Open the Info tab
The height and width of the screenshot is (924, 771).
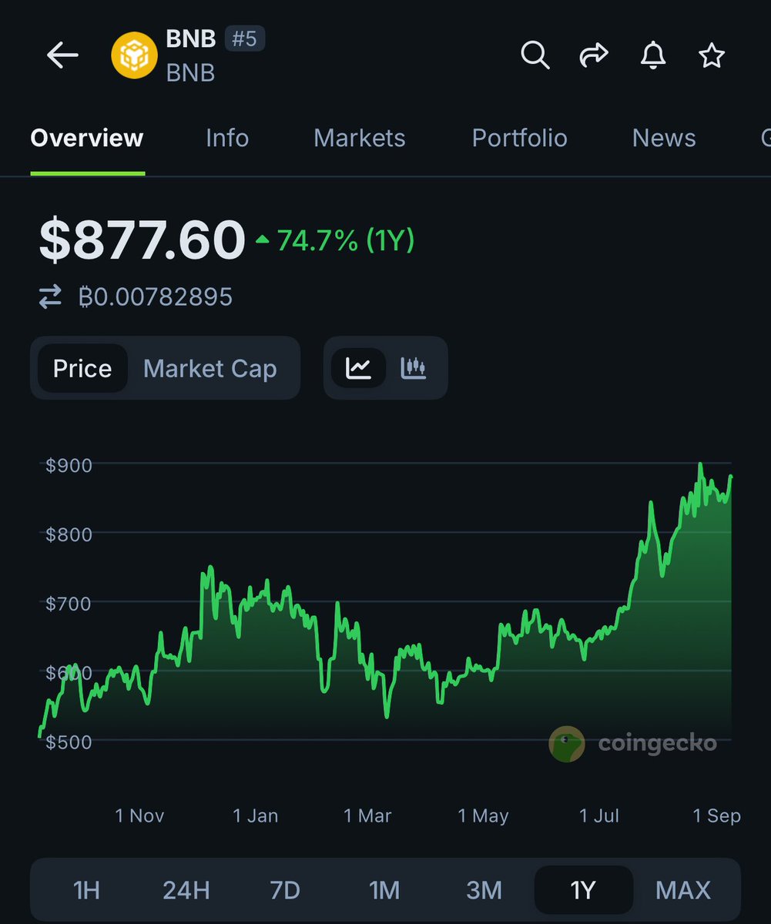[x=227, y=138]
